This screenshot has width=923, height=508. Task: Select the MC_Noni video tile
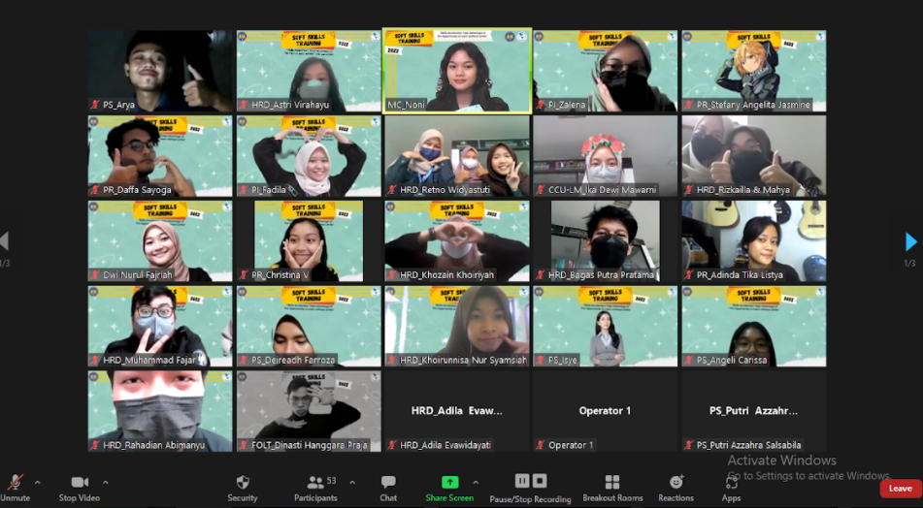(x=457, y=70)
